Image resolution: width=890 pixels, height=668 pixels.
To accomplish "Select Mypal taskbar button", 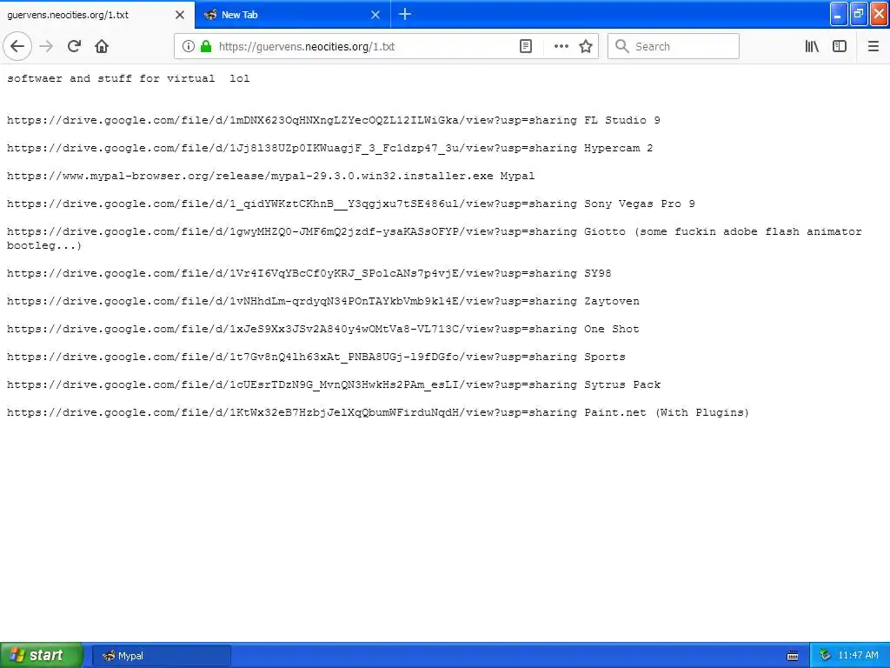I will 161,656.
